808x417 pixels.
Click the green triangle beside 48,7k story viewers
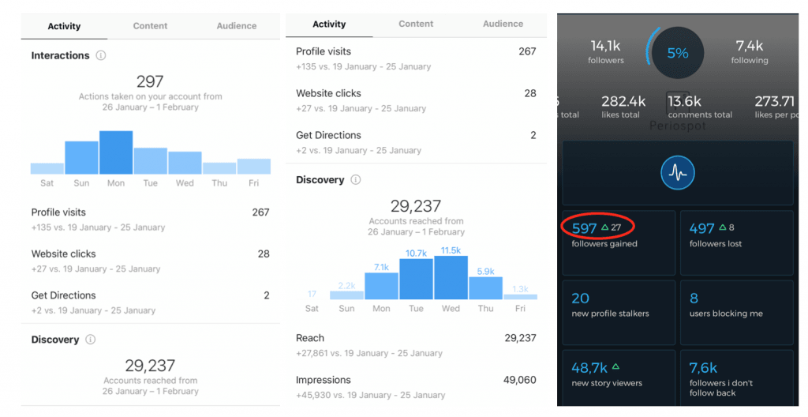click(615, 367)
